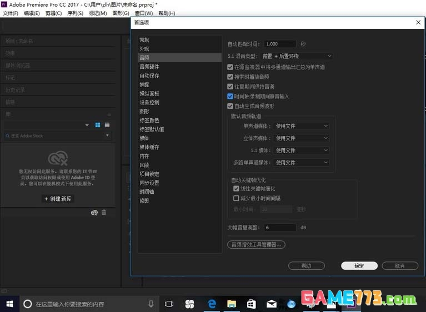Open 文件(F) menu

(11, 13)
